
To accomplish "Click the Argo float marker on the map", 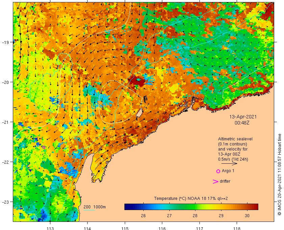I will [44, 147].
